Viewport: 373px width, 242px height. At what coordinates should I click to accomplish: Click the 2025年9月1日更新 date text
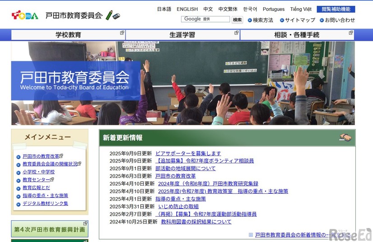pos(131,168)
